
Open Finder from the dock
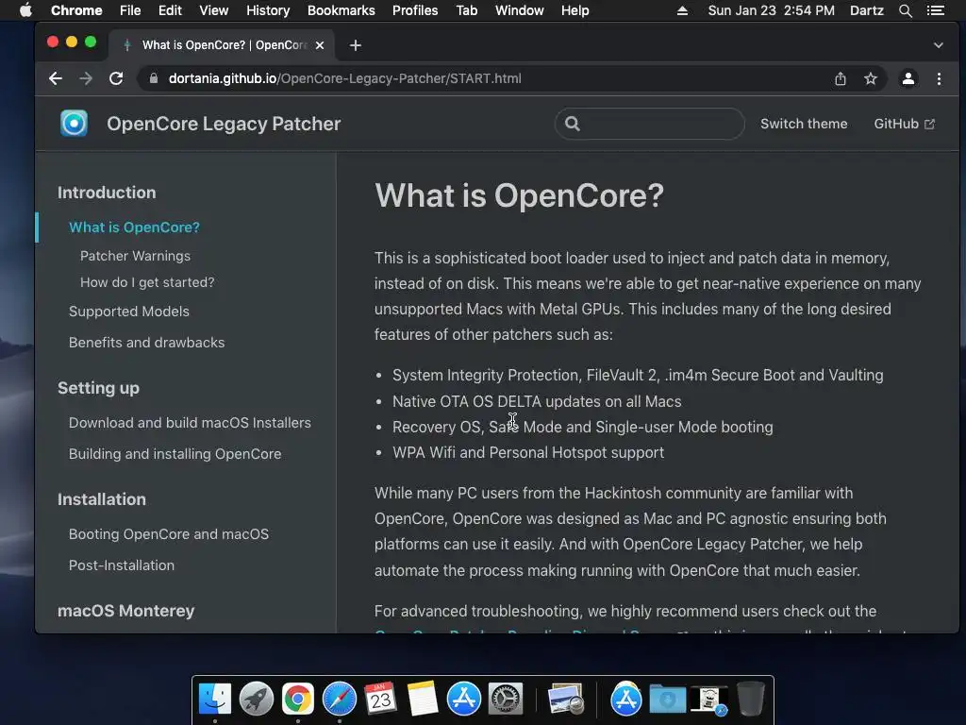(215, 700)
